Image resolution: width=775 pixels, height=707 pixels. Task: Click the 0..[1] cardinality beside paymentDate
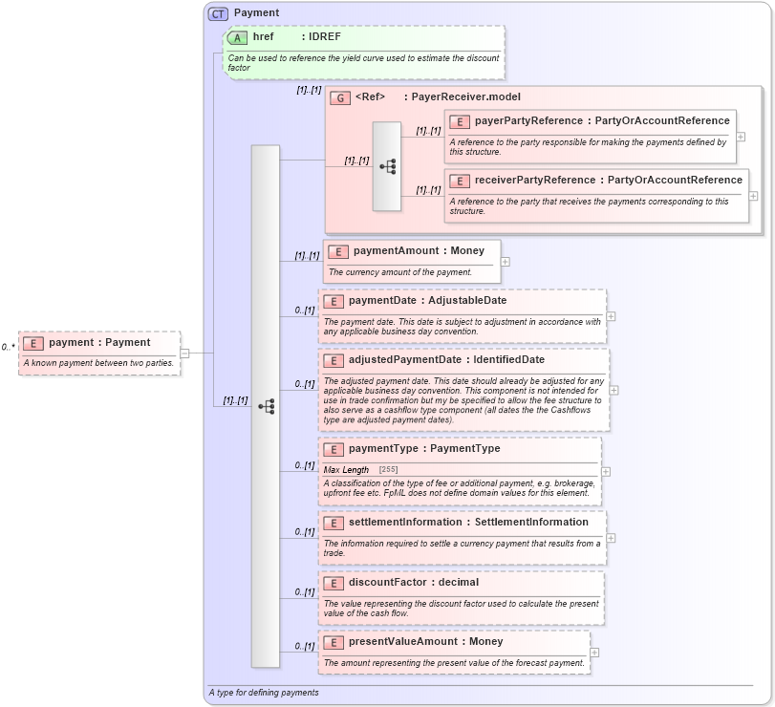305,311
